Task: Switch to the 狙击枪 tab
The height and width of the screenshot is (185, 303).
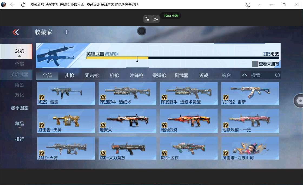Action: [92, 75]
